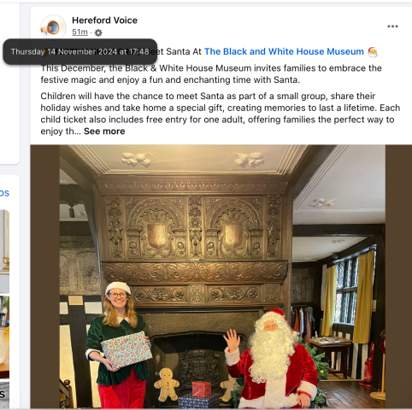Viewport: 412px width, 410px height.
Task: Click the gingerbread man decoration in photo
Action: click(167, 384)
